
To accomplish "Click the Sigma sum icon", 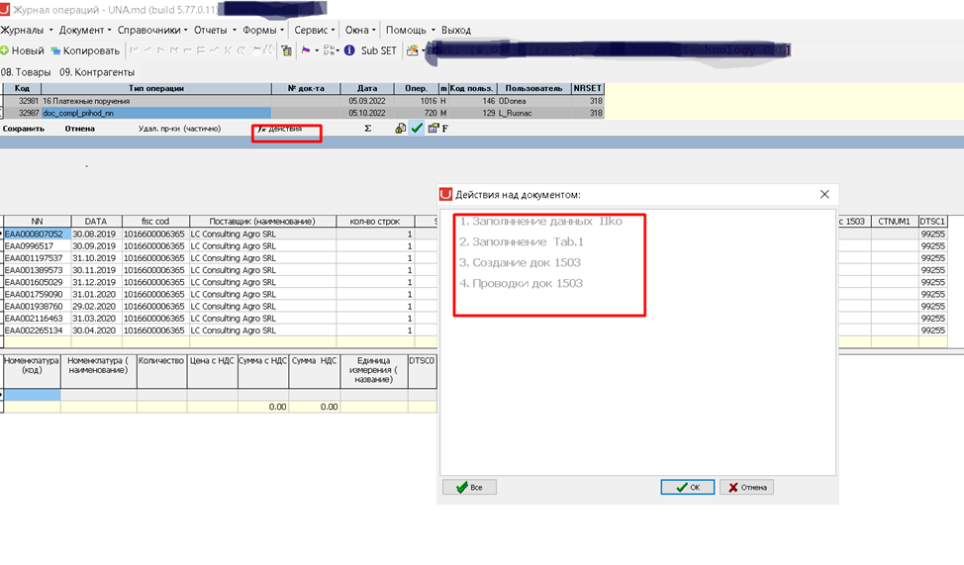I will (367, 129).
